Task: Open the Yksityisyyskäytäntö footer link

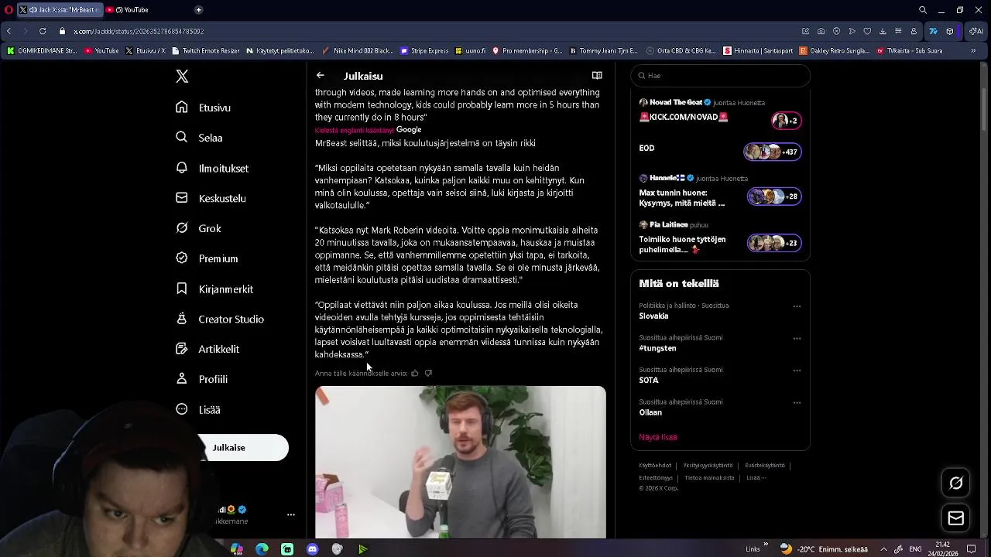Action: click(x=708, y=466)
